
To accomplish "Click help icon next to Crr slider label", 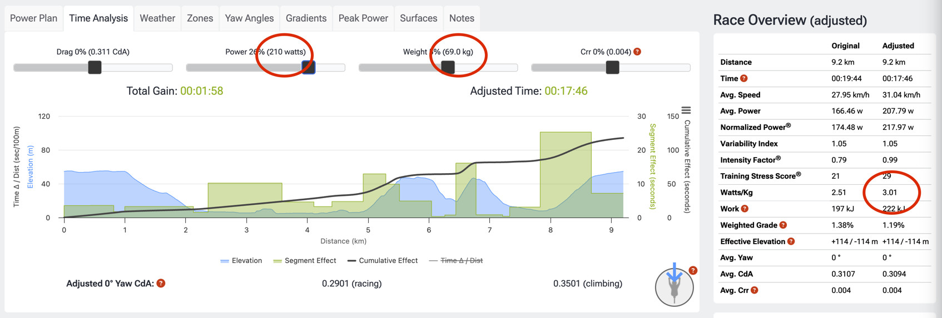I will (637, 52).
